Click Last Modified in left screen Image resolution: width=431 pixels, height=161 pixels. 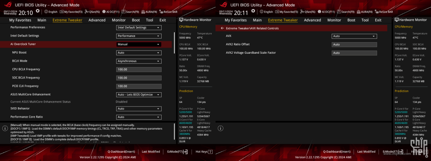(x=151, y=151)
